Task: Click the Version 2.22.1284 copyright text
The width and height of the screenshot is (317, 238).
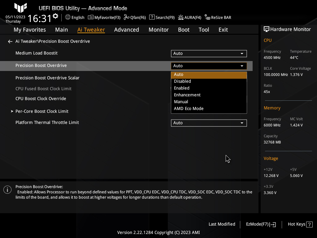Action: click(158, 232)
